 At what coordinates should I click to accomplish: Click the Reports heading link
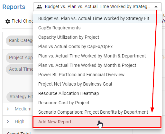(14, 7)
